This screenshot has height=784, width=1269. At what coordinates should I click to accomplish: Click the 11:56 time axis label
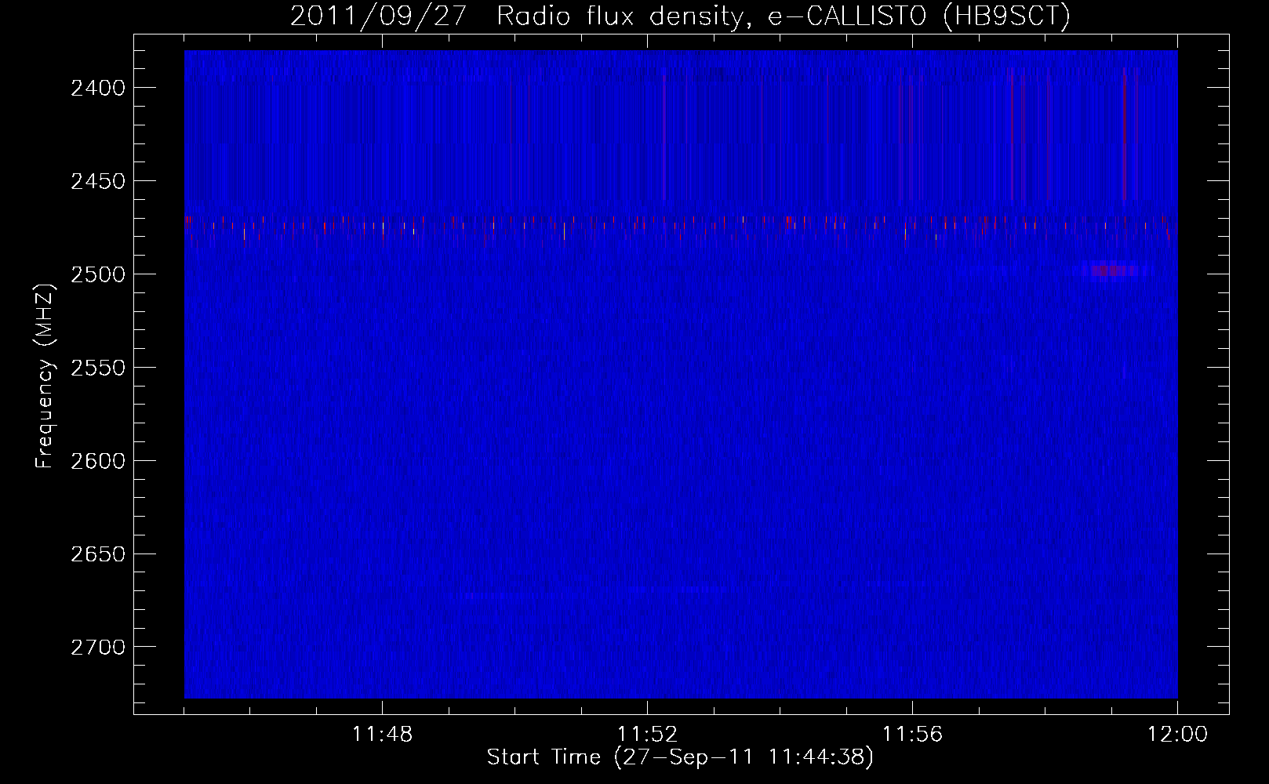click(x=912, y=735)
